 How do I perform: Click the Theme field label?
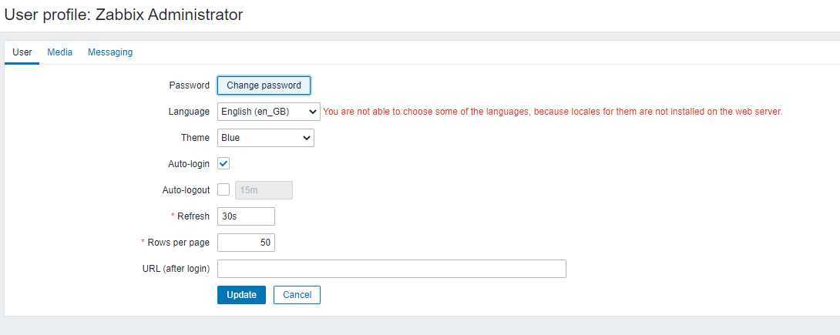click(x=195, y=138)
